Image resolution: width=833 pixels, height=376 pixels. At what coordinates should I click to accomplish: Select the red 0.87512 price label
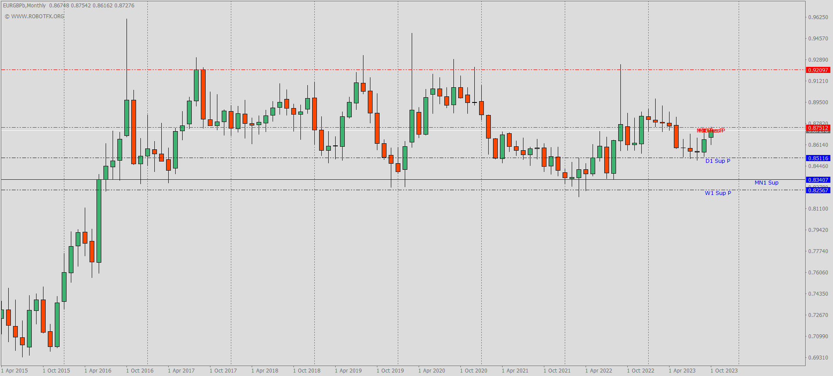pyautogui.click(x=818, y=128)
